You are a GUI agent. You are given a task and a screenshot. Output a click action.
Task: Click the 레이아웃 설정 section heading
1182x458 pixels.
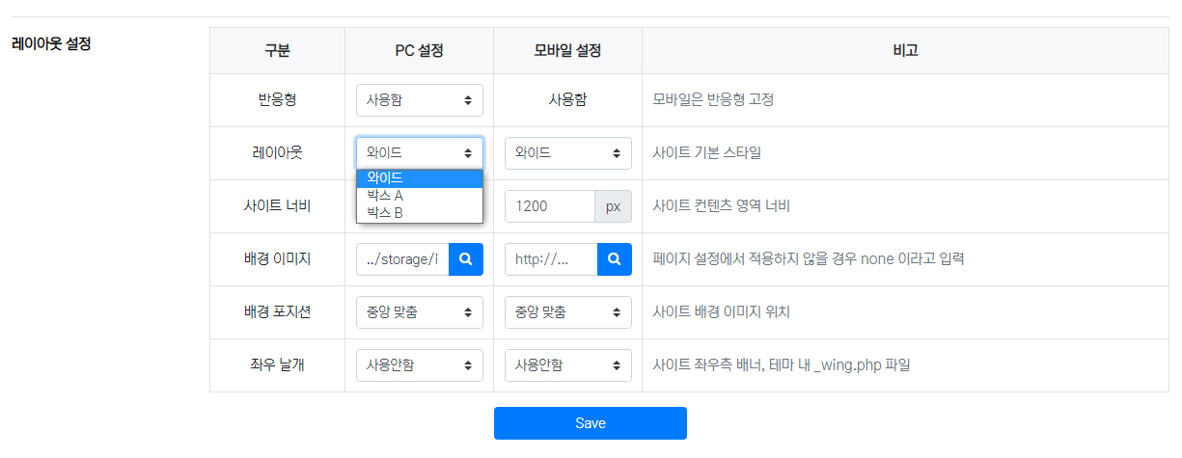[50, 44]
